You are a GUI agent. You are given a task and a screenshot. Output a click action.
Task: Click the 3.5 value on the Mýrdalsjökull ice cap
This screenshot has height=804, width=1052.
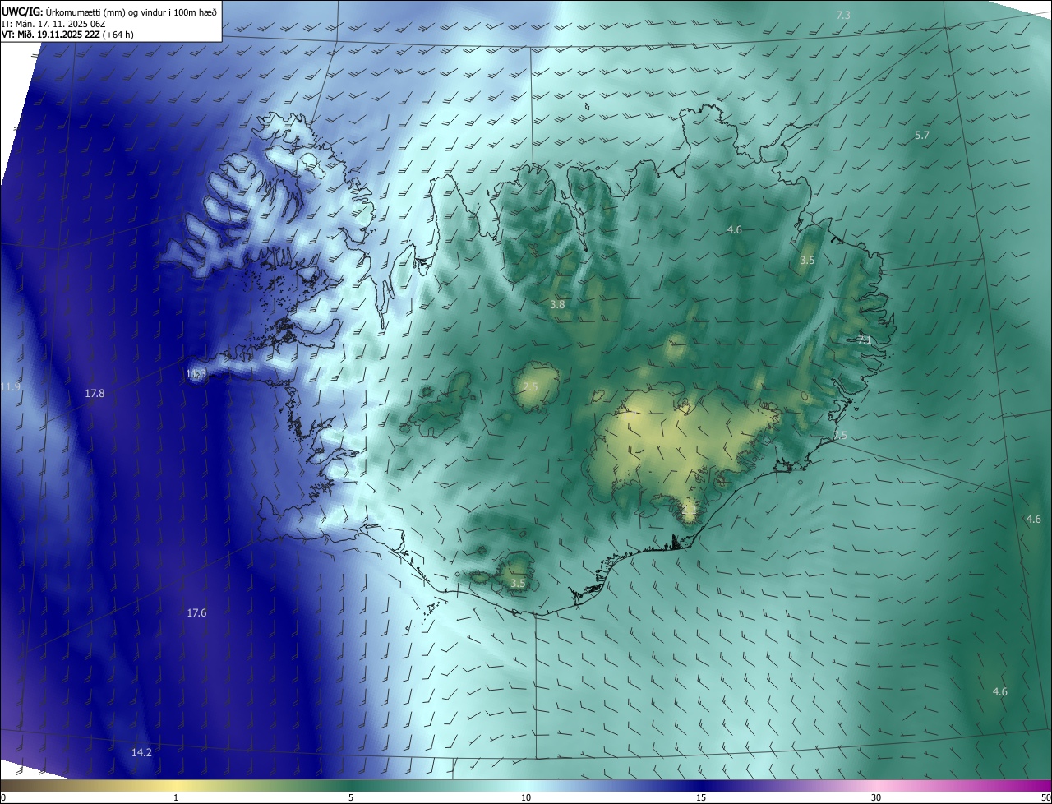[518, 584]
